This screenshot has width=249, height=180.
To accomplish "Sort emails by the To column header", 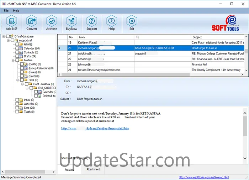I will [163, 37].
